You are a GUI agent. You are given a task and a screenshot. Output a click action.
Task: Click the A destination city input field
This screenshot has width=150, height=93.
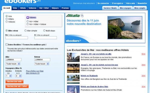[x=45, y=38]
